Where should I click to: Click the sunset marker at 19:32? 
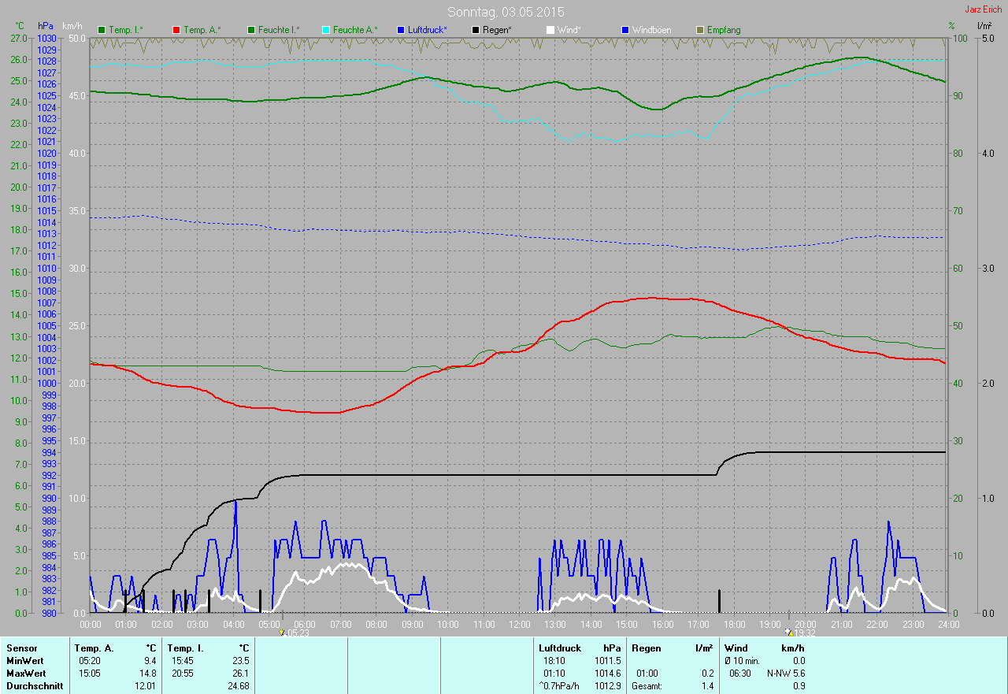point(790,632)
